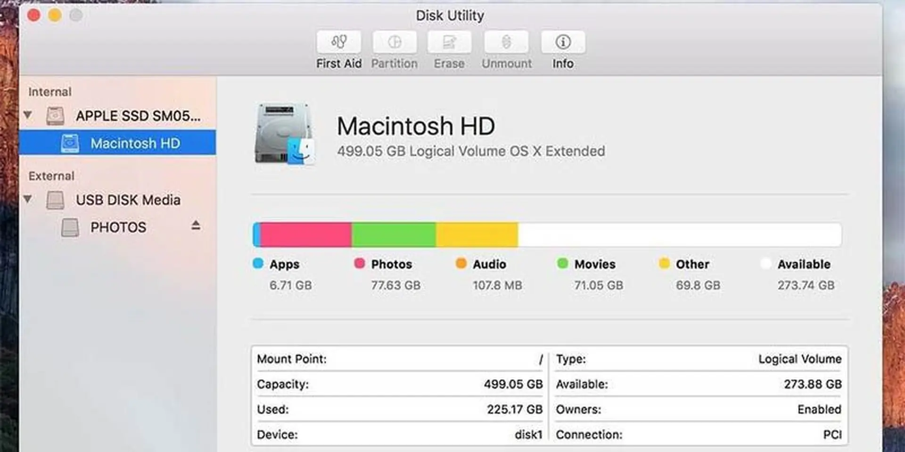Minimize the Disk Utility window
905x452 pixels.
pyautogui.click(x=55, y=15)
